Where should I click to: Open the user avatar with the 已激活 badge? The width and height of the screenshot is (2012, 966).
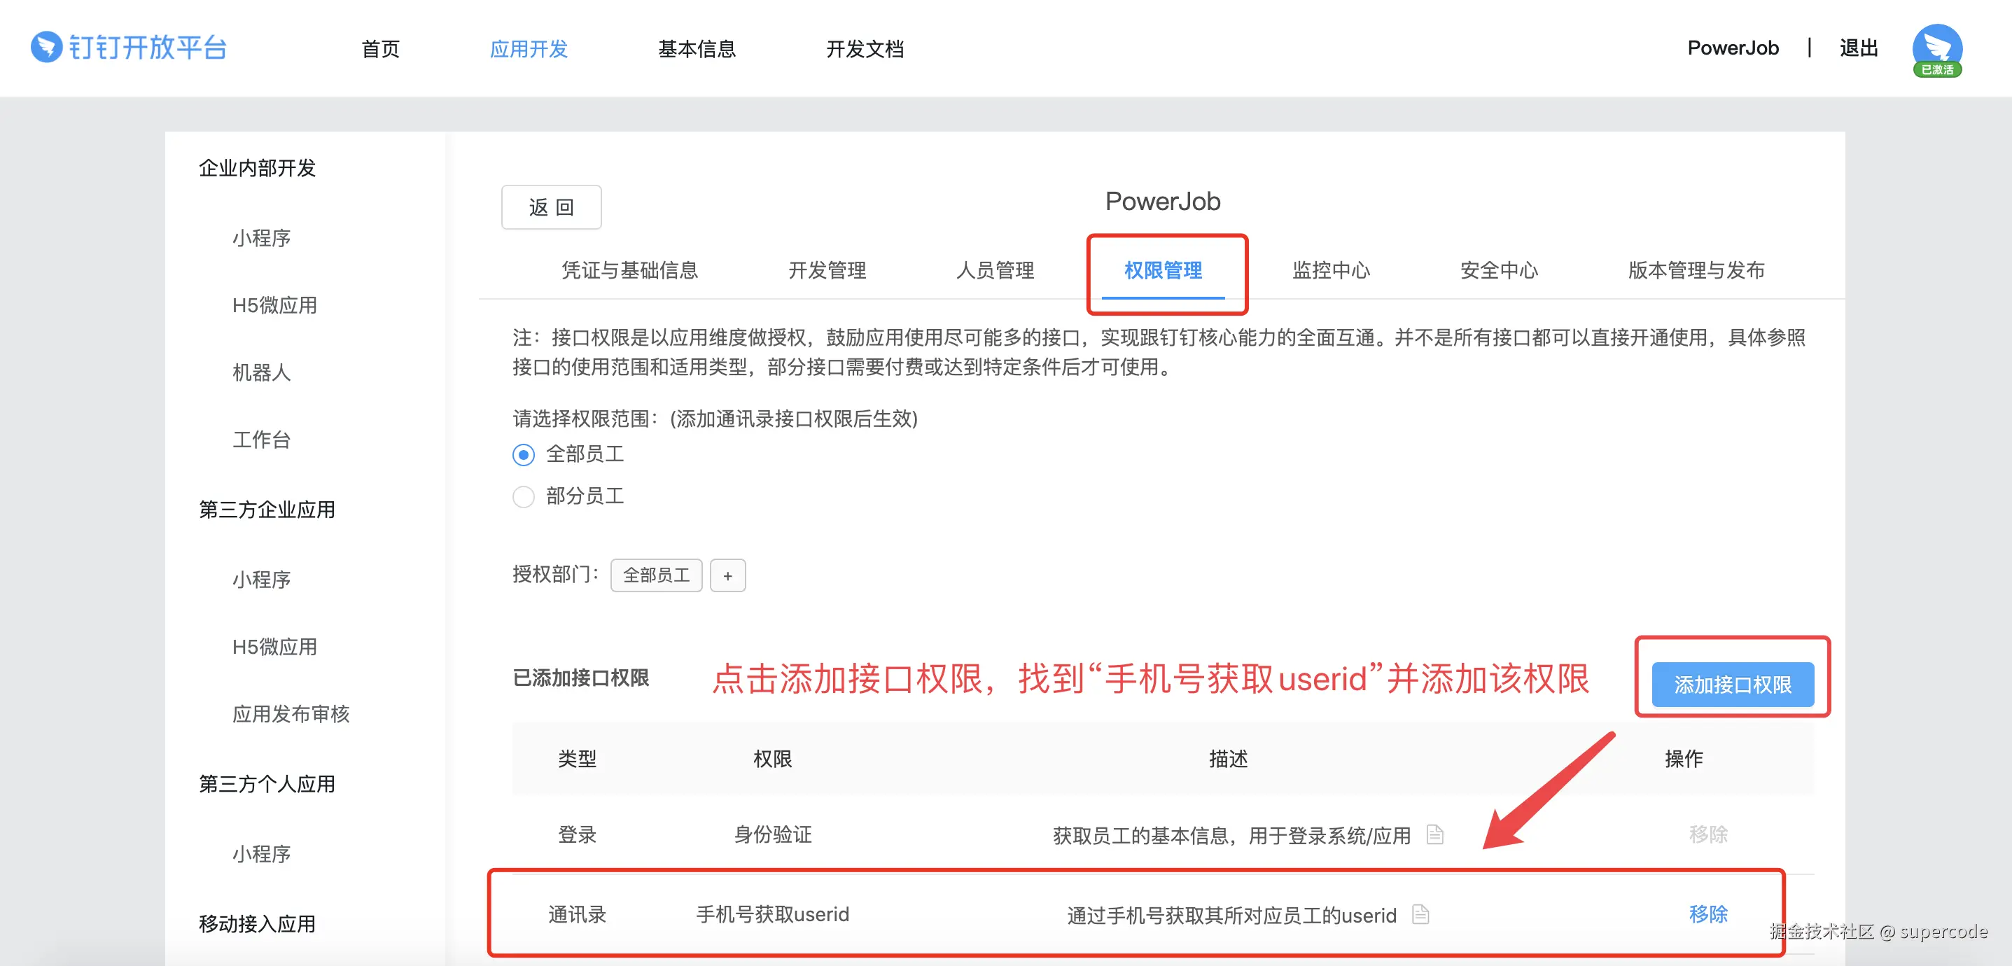coord(1936,49)
